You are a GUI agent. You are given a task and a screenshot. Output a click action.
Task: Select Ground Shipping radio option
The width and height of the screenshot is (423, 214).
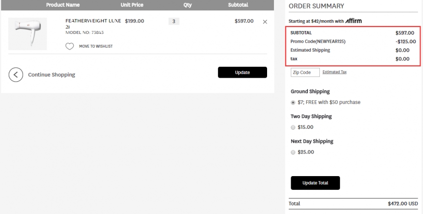click(x=293, y=102)
